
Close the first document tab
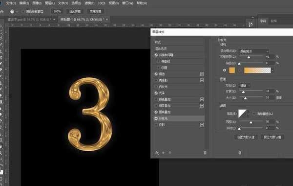(54, 19)
